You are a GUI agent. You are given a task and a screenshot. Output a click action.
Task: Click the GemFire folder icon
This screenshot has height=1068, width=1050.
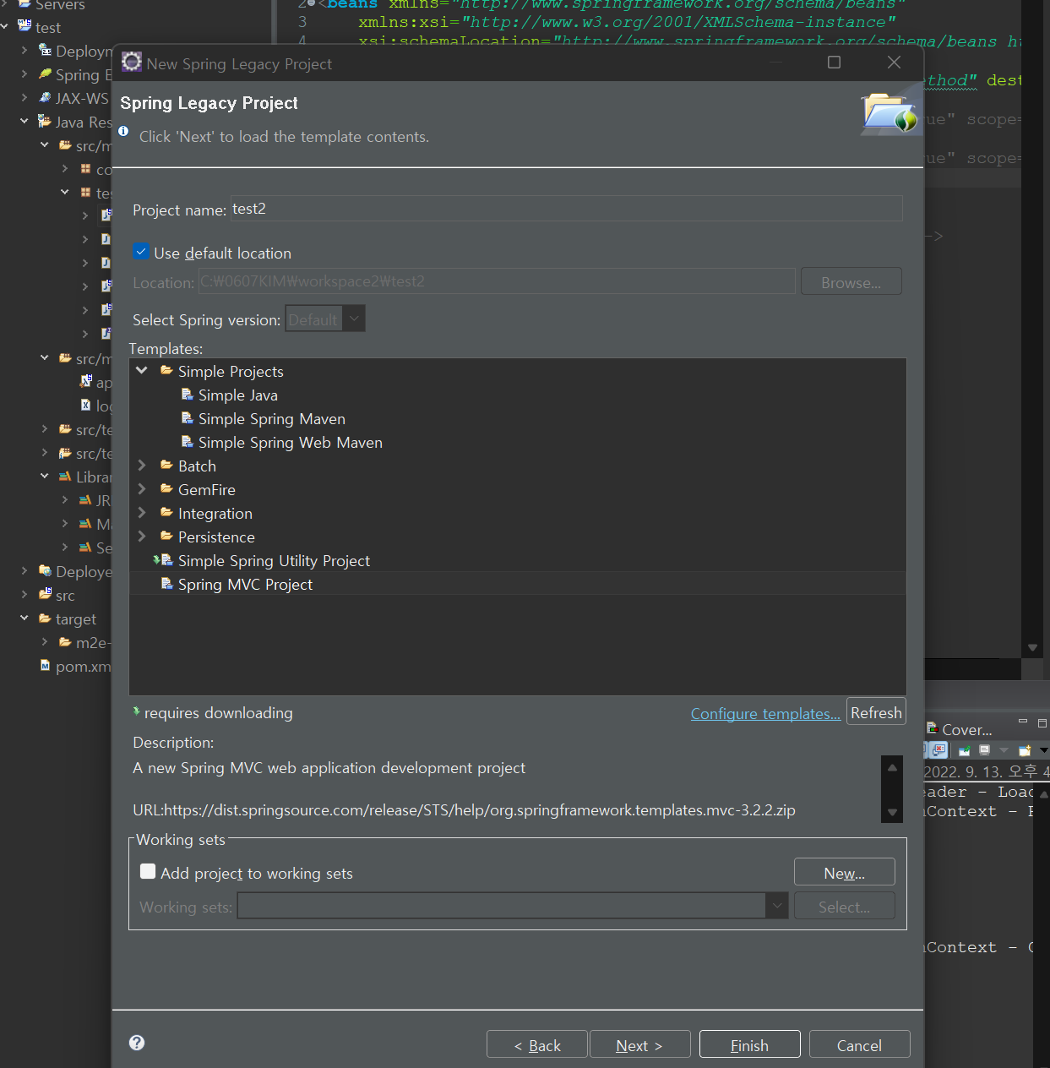click(x=167, y=489)
